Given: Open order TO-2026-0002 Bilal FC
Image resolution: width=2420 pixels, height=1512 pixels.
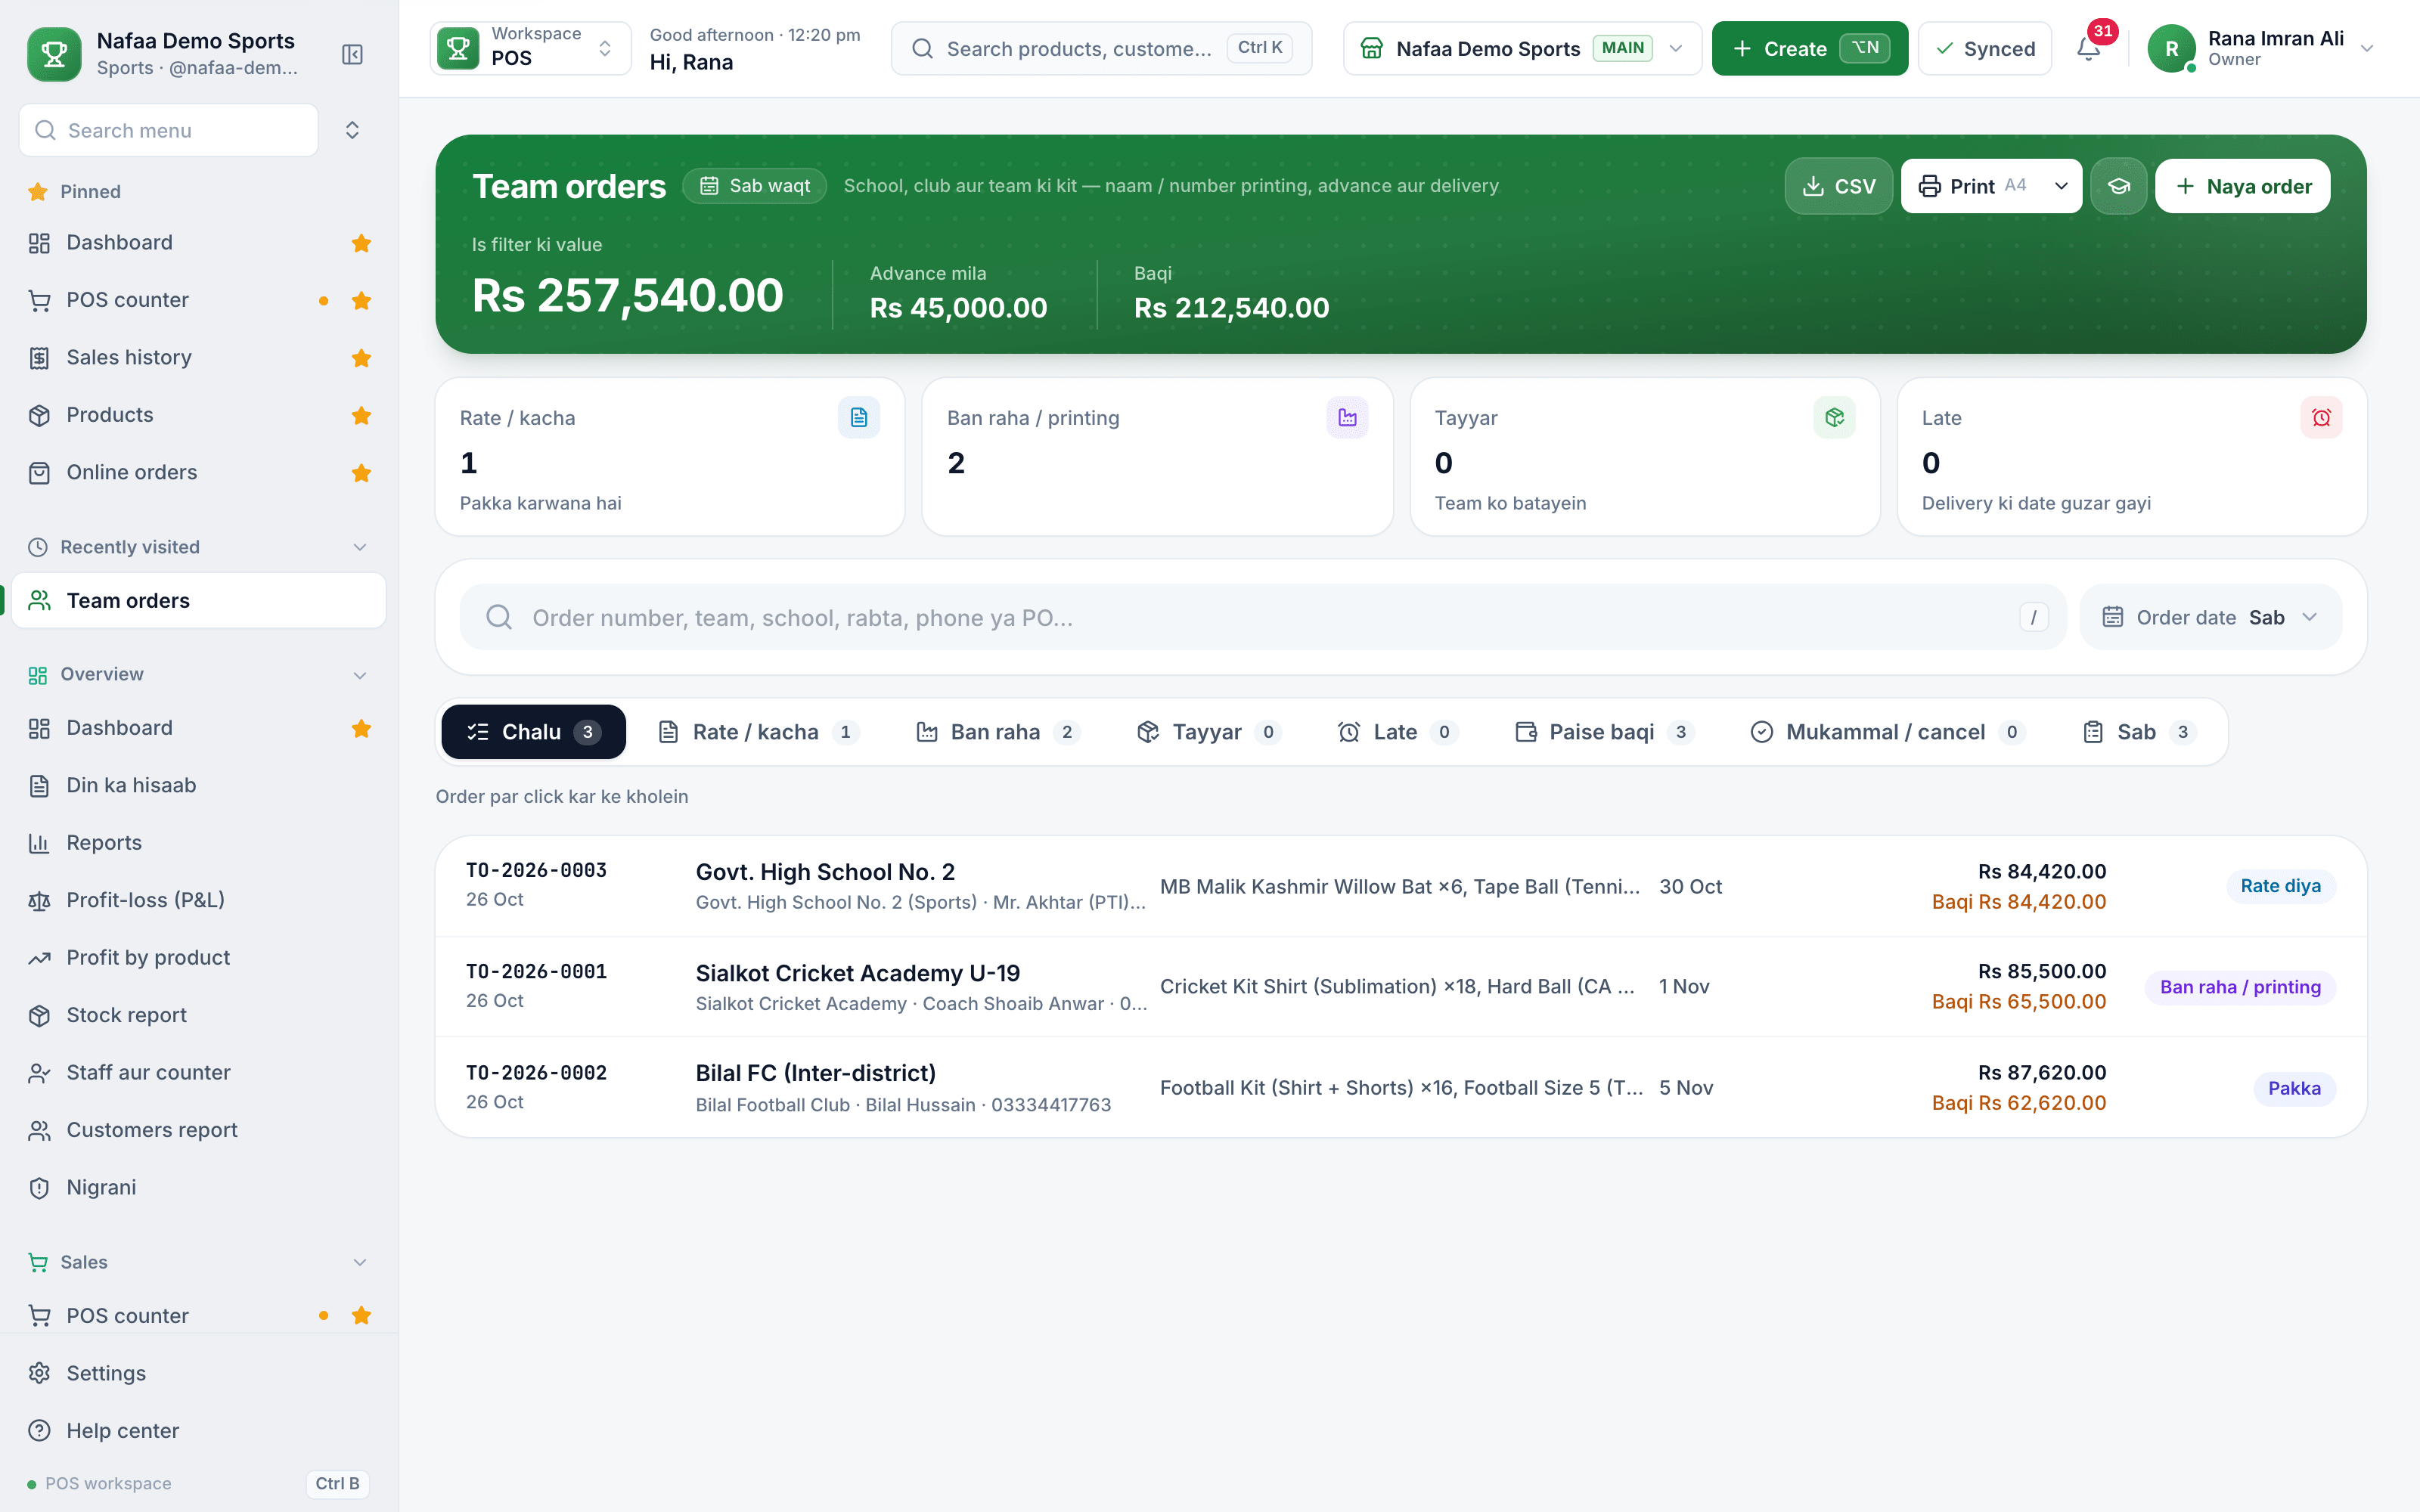Looking at the screenshot, I should [x=1400, y=1088].
